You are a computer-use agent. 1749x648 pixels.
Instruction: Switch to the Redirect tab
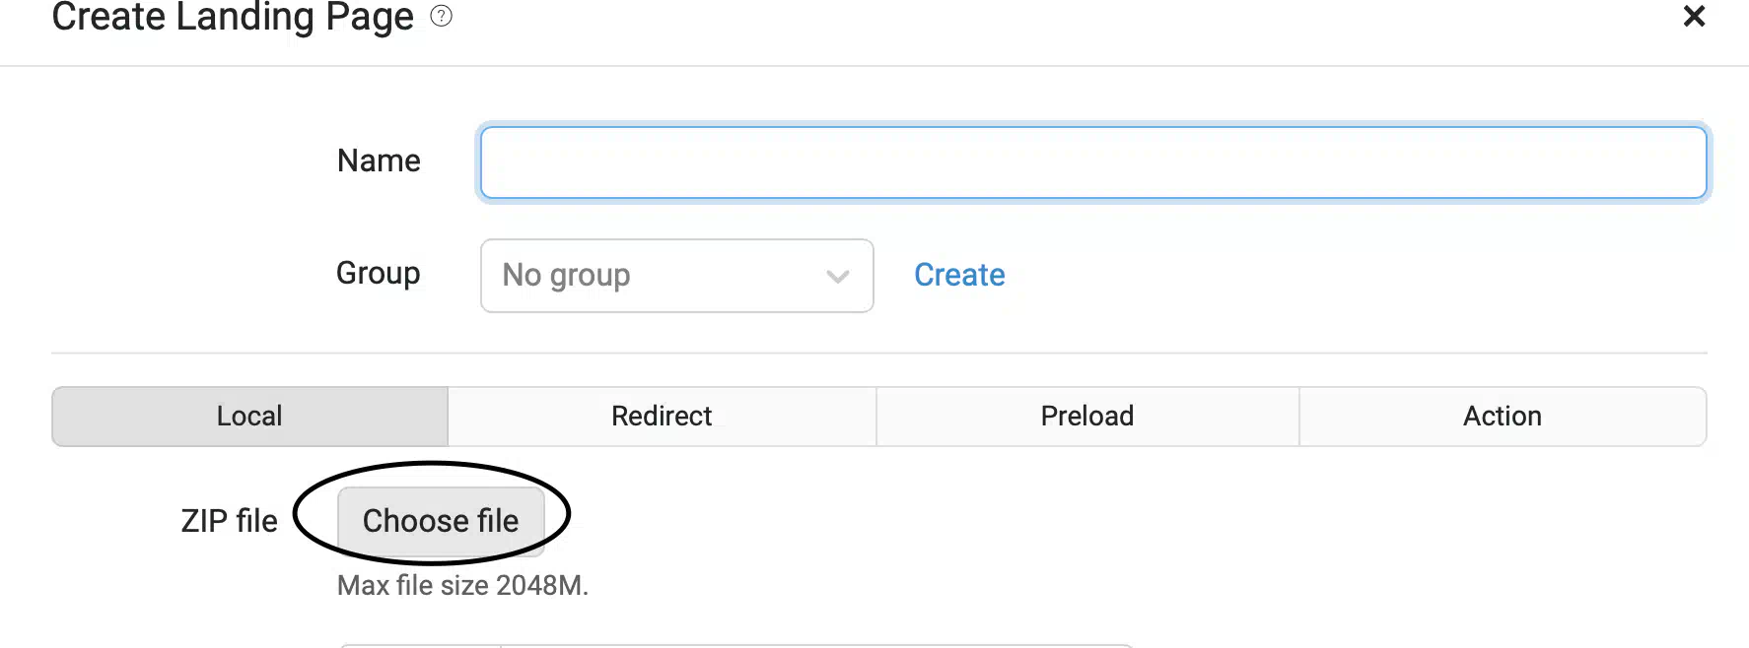click(x=662, y=416)
